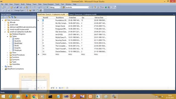Click the Save All toolbar icon
Screen dimensions: 176x99
coord(17,7)
